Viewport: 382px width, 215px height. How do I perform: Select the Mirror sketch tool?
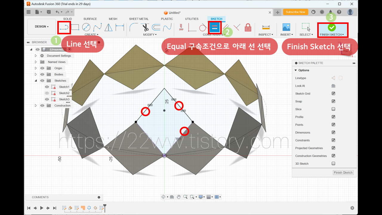(109, 27)
